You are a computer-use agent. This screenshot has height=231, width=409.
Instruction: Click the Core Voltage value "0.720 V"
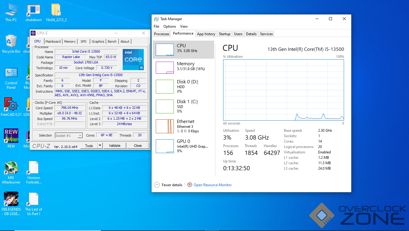[107, 68]
